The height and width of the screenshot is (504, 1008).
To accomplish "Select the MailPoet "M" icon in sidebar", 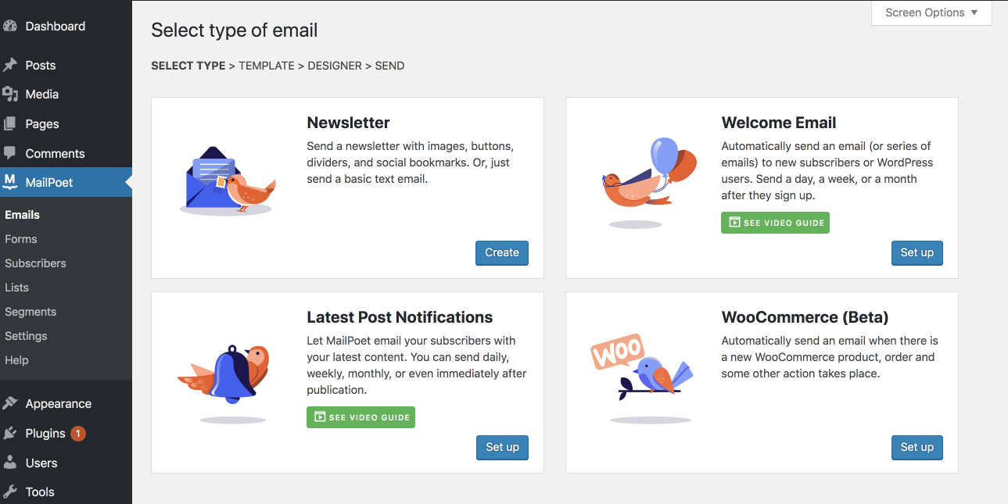I will [13, 182].
